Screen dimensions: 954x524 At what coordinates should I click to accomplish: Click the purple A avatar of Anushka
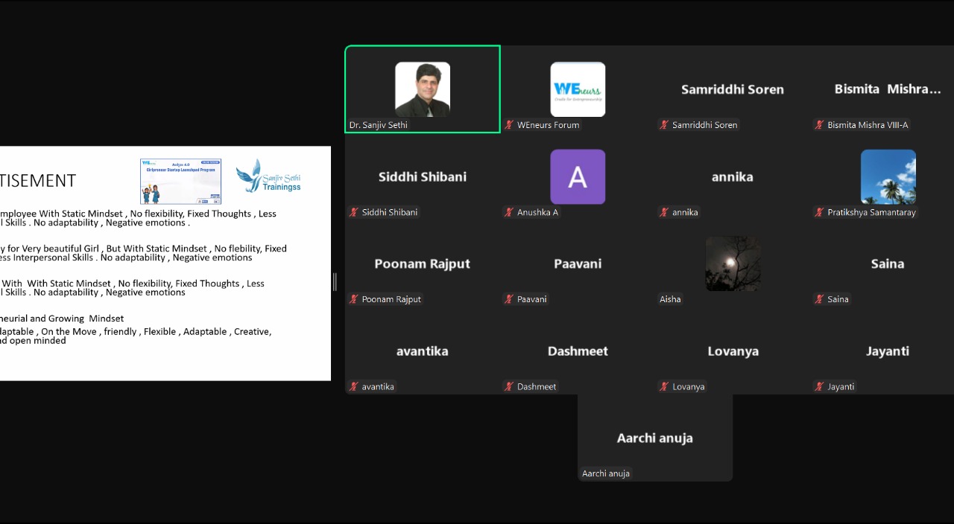(578, 176)
